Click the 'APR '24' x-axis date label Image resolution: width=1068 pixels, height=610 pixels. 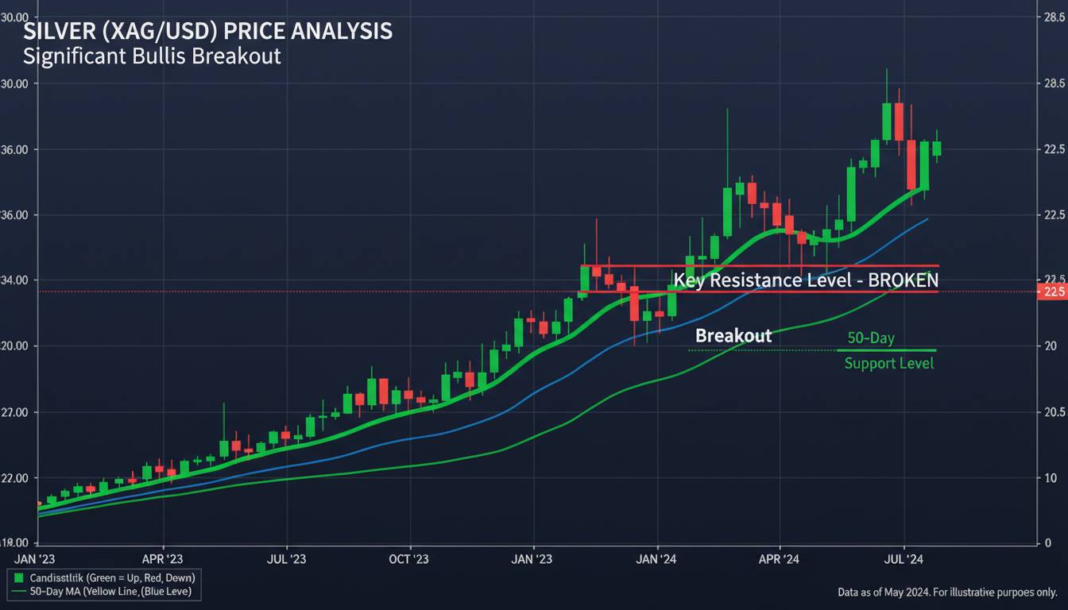pyautogui.click(x=780, y=559)
